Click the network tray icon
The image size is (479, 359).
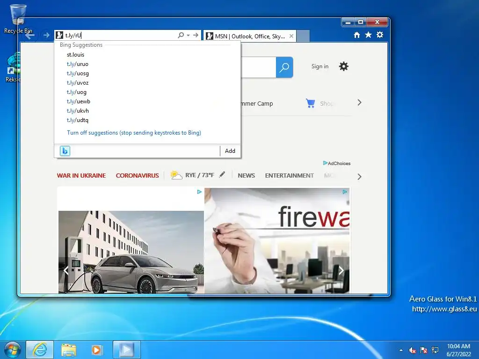pyautogui.click(x=435, y=350)
